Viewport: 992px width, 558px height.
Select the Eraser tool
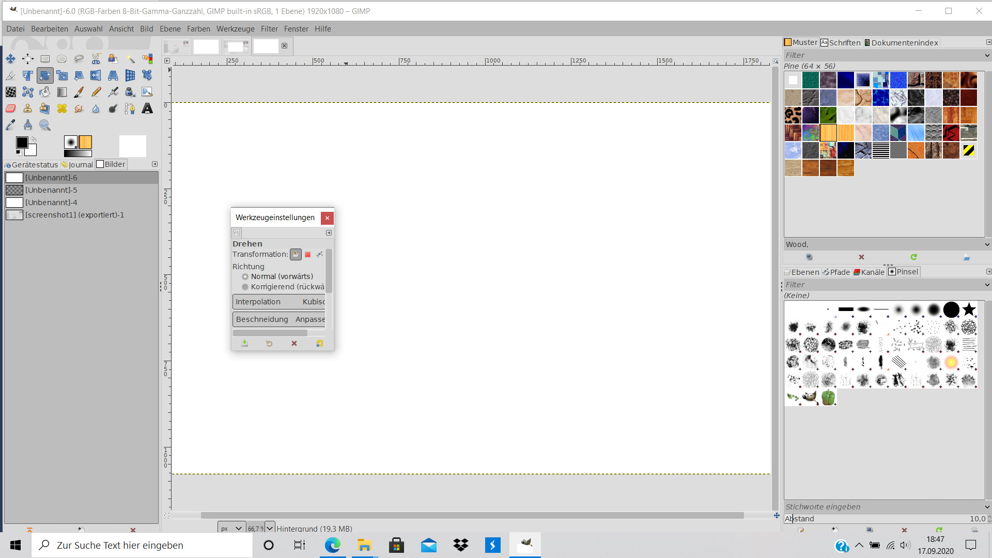pos(11,109)
